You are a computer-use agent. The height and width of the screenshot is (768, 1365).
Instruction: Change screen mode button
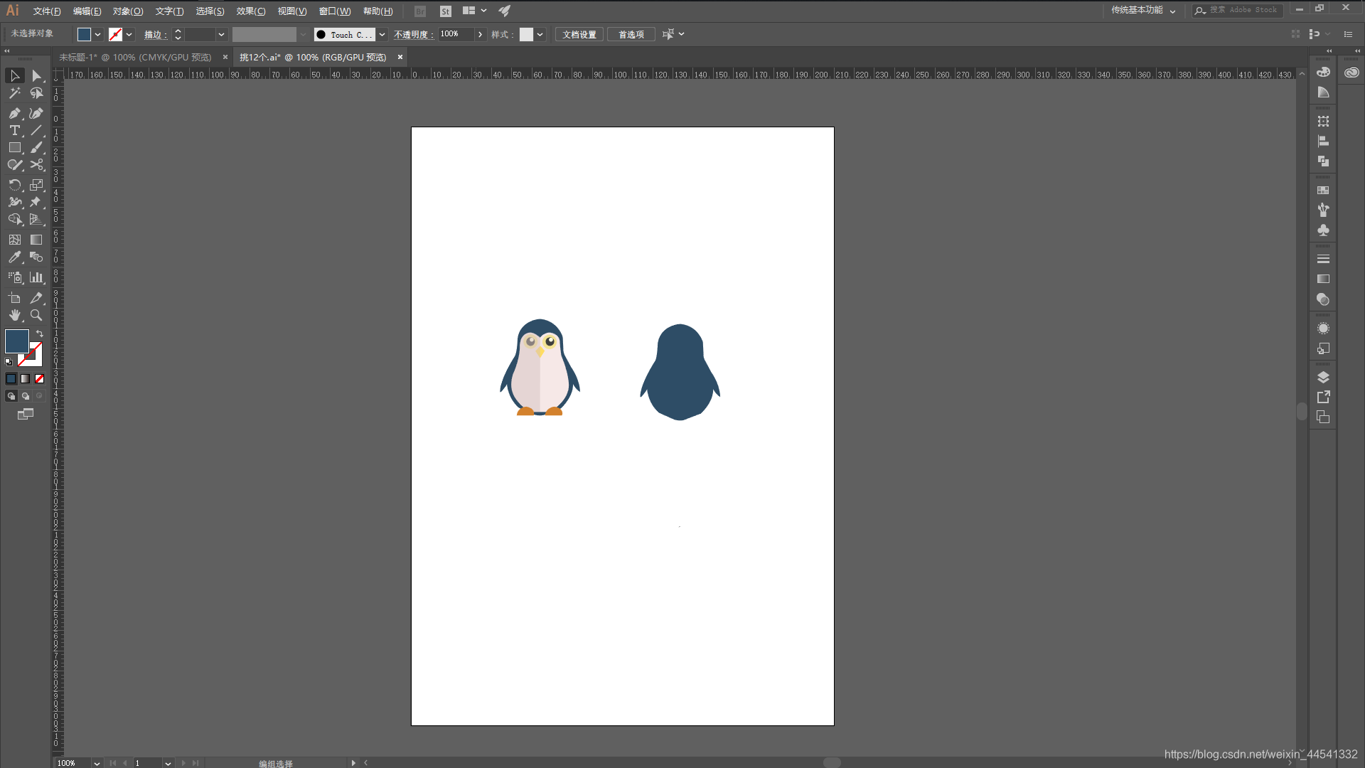[26, 414]
